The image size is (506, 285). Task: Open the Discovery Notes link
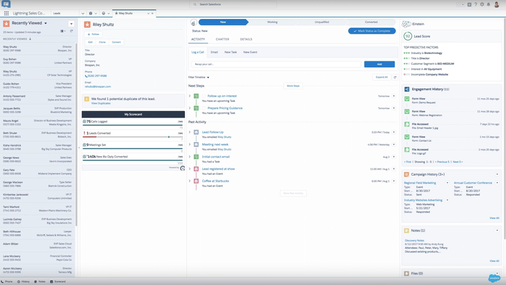(414, 240)
